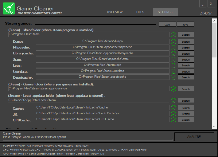This screenshot has height=157, width=218.
Task: Click the scrollbar down arrow
Action: tap(215, 126)
